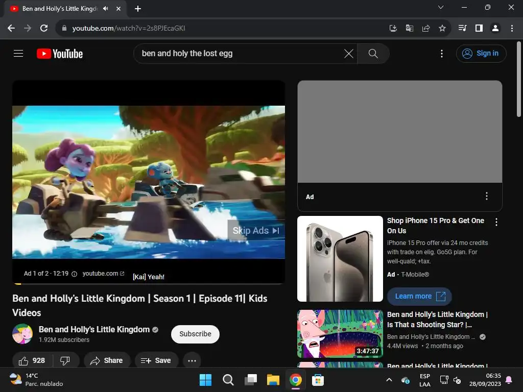Open Chrome profile icon

(x=495, y=29)
